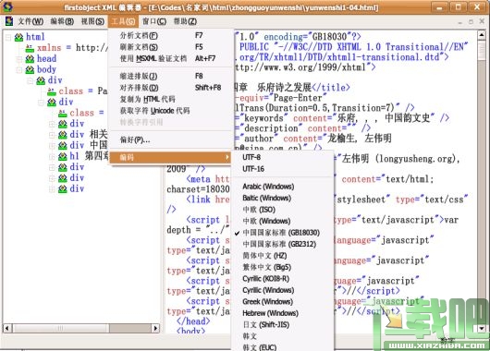Viewport: 490px width, 351px height.
Task: Expand the head tree node
Action: click(19, 59)
